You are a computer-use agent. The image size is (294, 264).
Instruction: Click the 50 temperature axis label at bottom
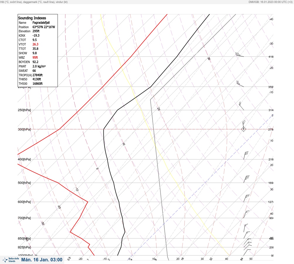click(x=251, y=259)
